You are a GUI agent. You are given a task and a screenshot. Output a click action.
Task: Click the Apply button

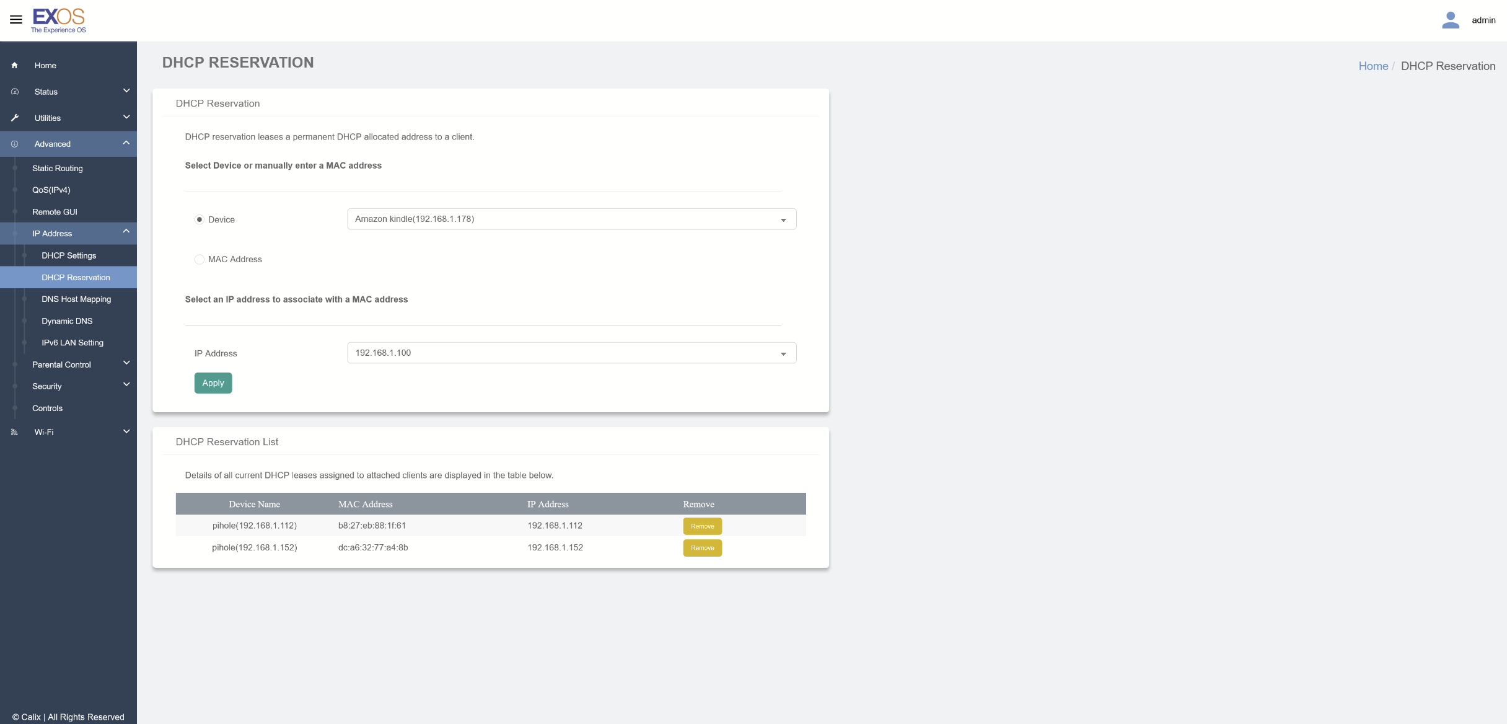[x=213, y=383]
